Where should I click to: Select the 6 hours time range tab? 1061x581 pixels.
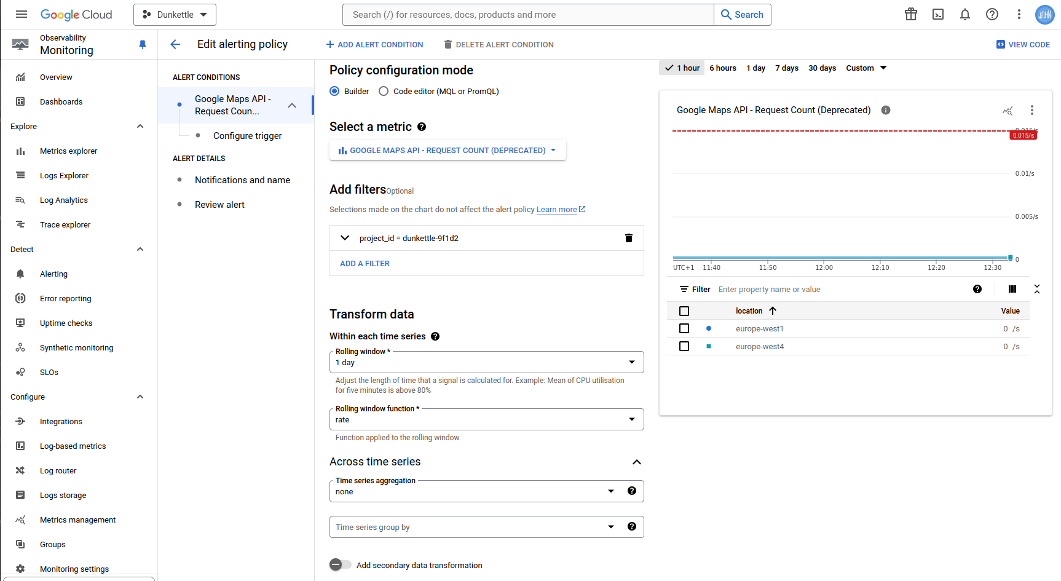pyautogui.click(x=722, y=68)
